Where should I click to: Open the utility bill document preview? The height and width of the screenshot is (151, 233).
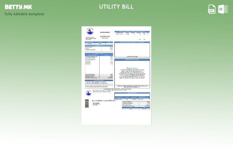(x=116, y=75)
